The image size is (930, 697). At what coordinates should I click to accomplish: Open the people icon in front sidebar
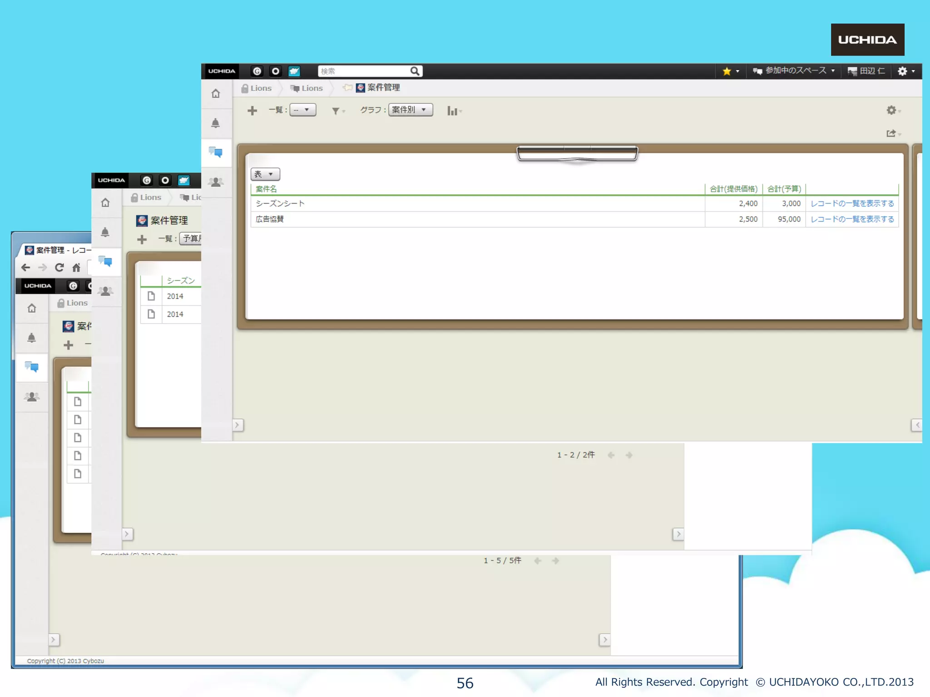point(216,182)
